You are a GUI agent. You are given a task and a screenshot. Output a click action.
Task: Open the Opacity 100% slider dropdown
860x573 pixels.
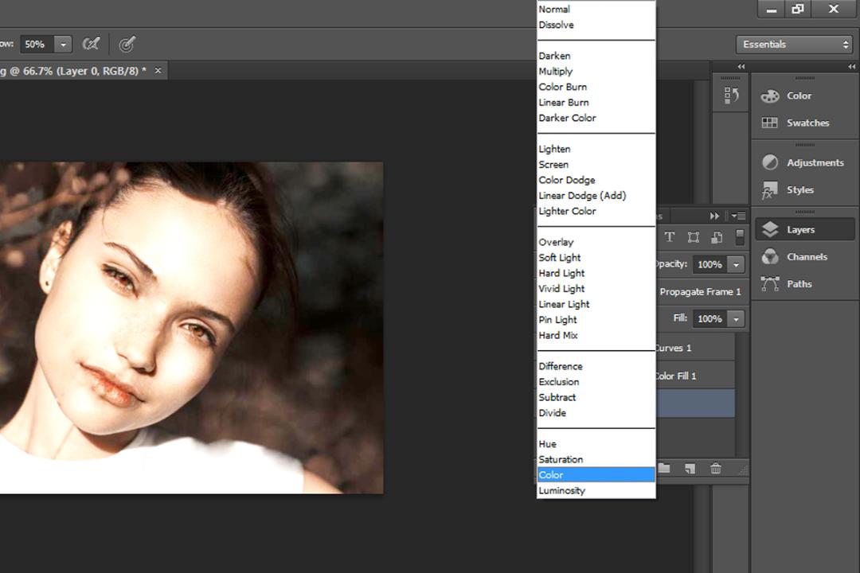[736, 264]
